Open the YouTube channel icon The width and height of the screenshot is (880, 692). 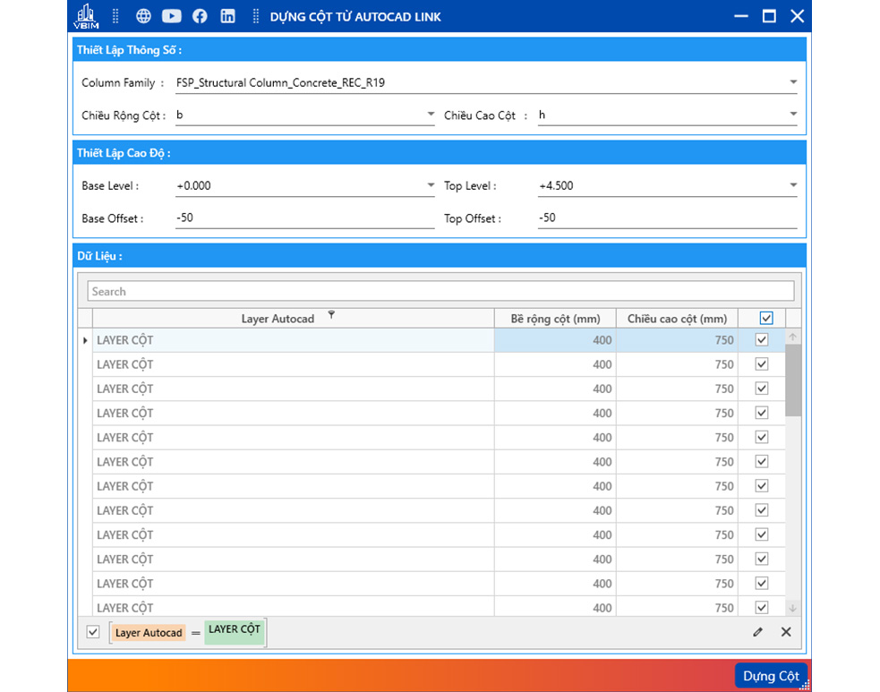pyautogui.click(x=171, y=16)
